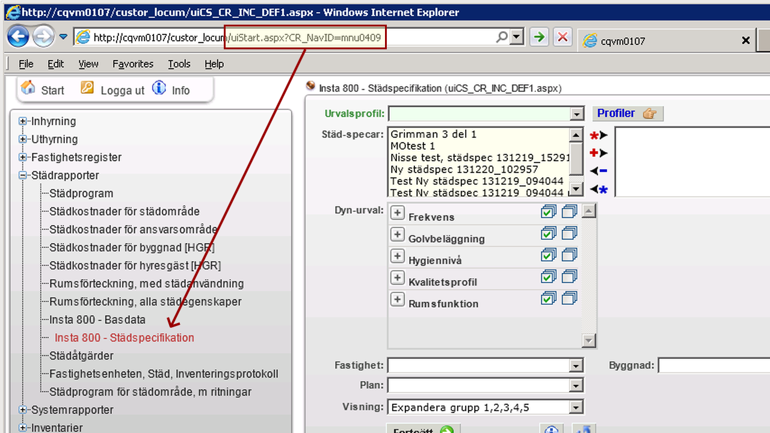Click the red asterisk add-all arrow
This screenshot has height=433, width=770.
tap(599, 135)
